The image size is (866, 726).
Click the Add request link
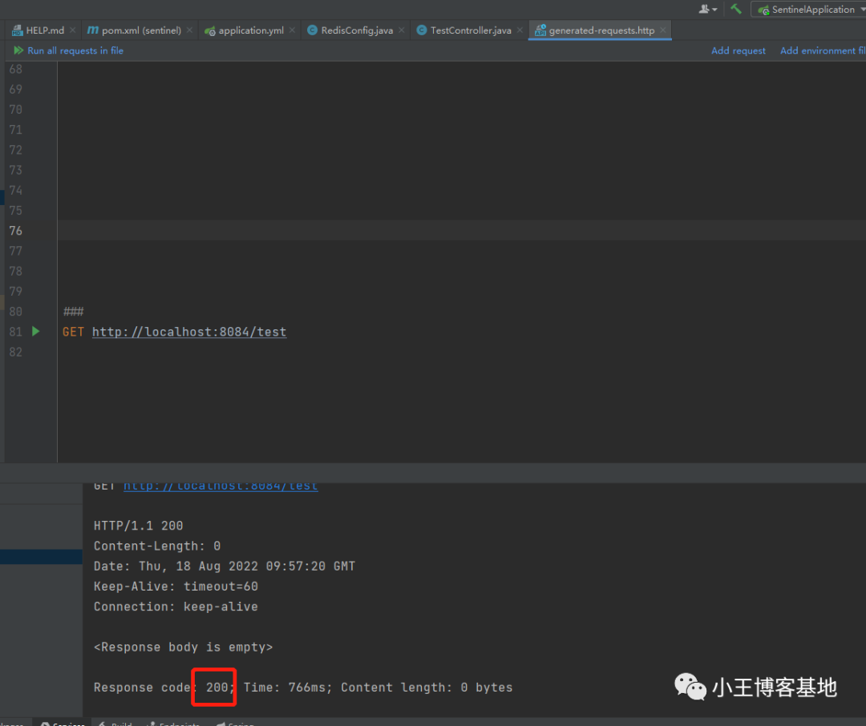click(739, 50)
